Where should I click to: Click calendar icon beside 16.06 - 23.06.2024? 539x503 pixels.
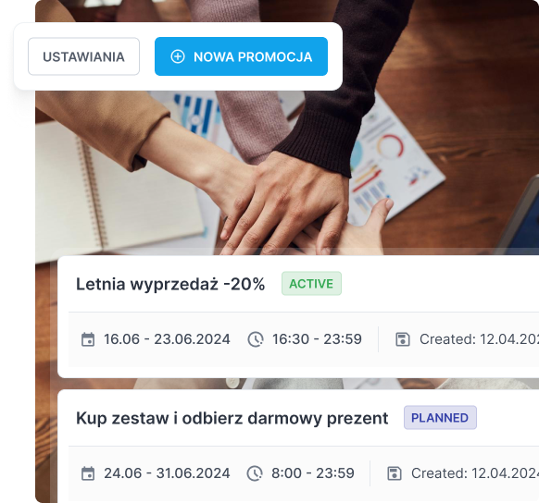88,339
